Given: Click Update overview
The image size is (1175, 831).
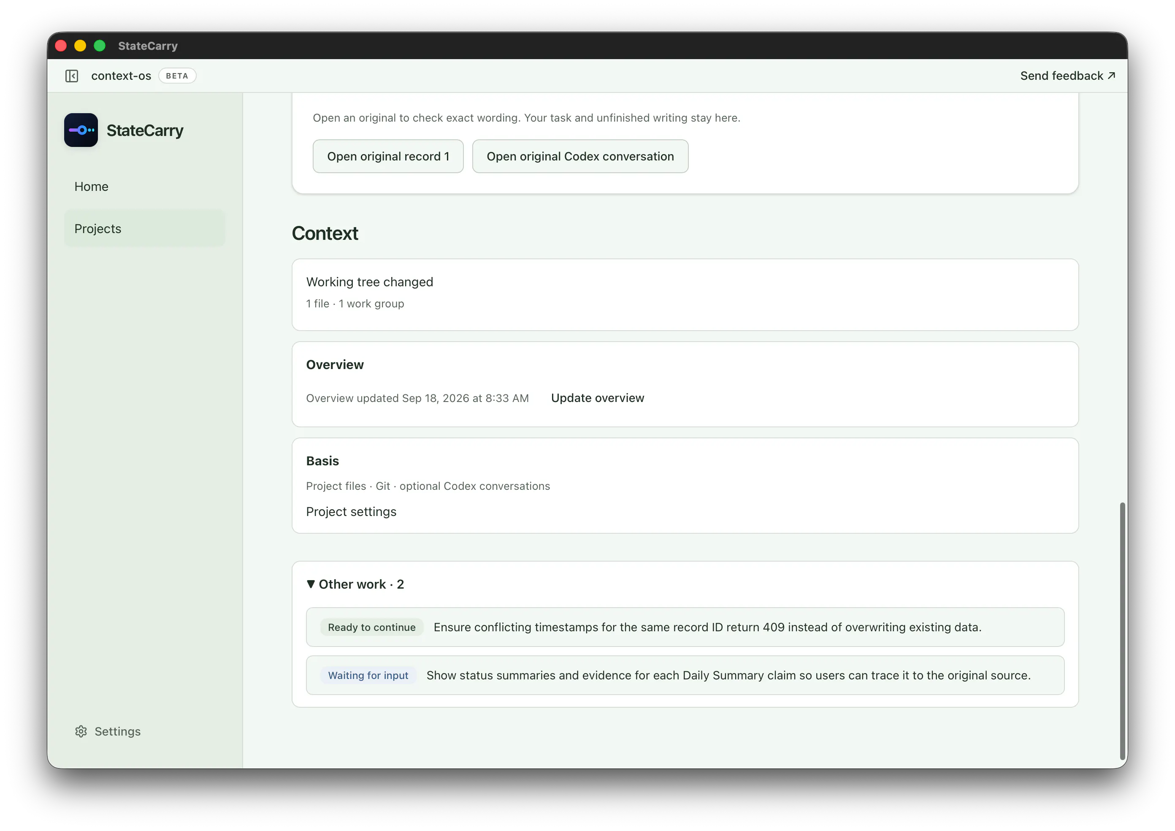Looking at the screenshot, I should pos(597,398).
